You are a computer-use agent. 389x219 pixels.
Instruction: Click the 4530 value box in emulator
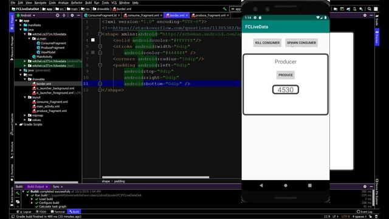(286, 89)
